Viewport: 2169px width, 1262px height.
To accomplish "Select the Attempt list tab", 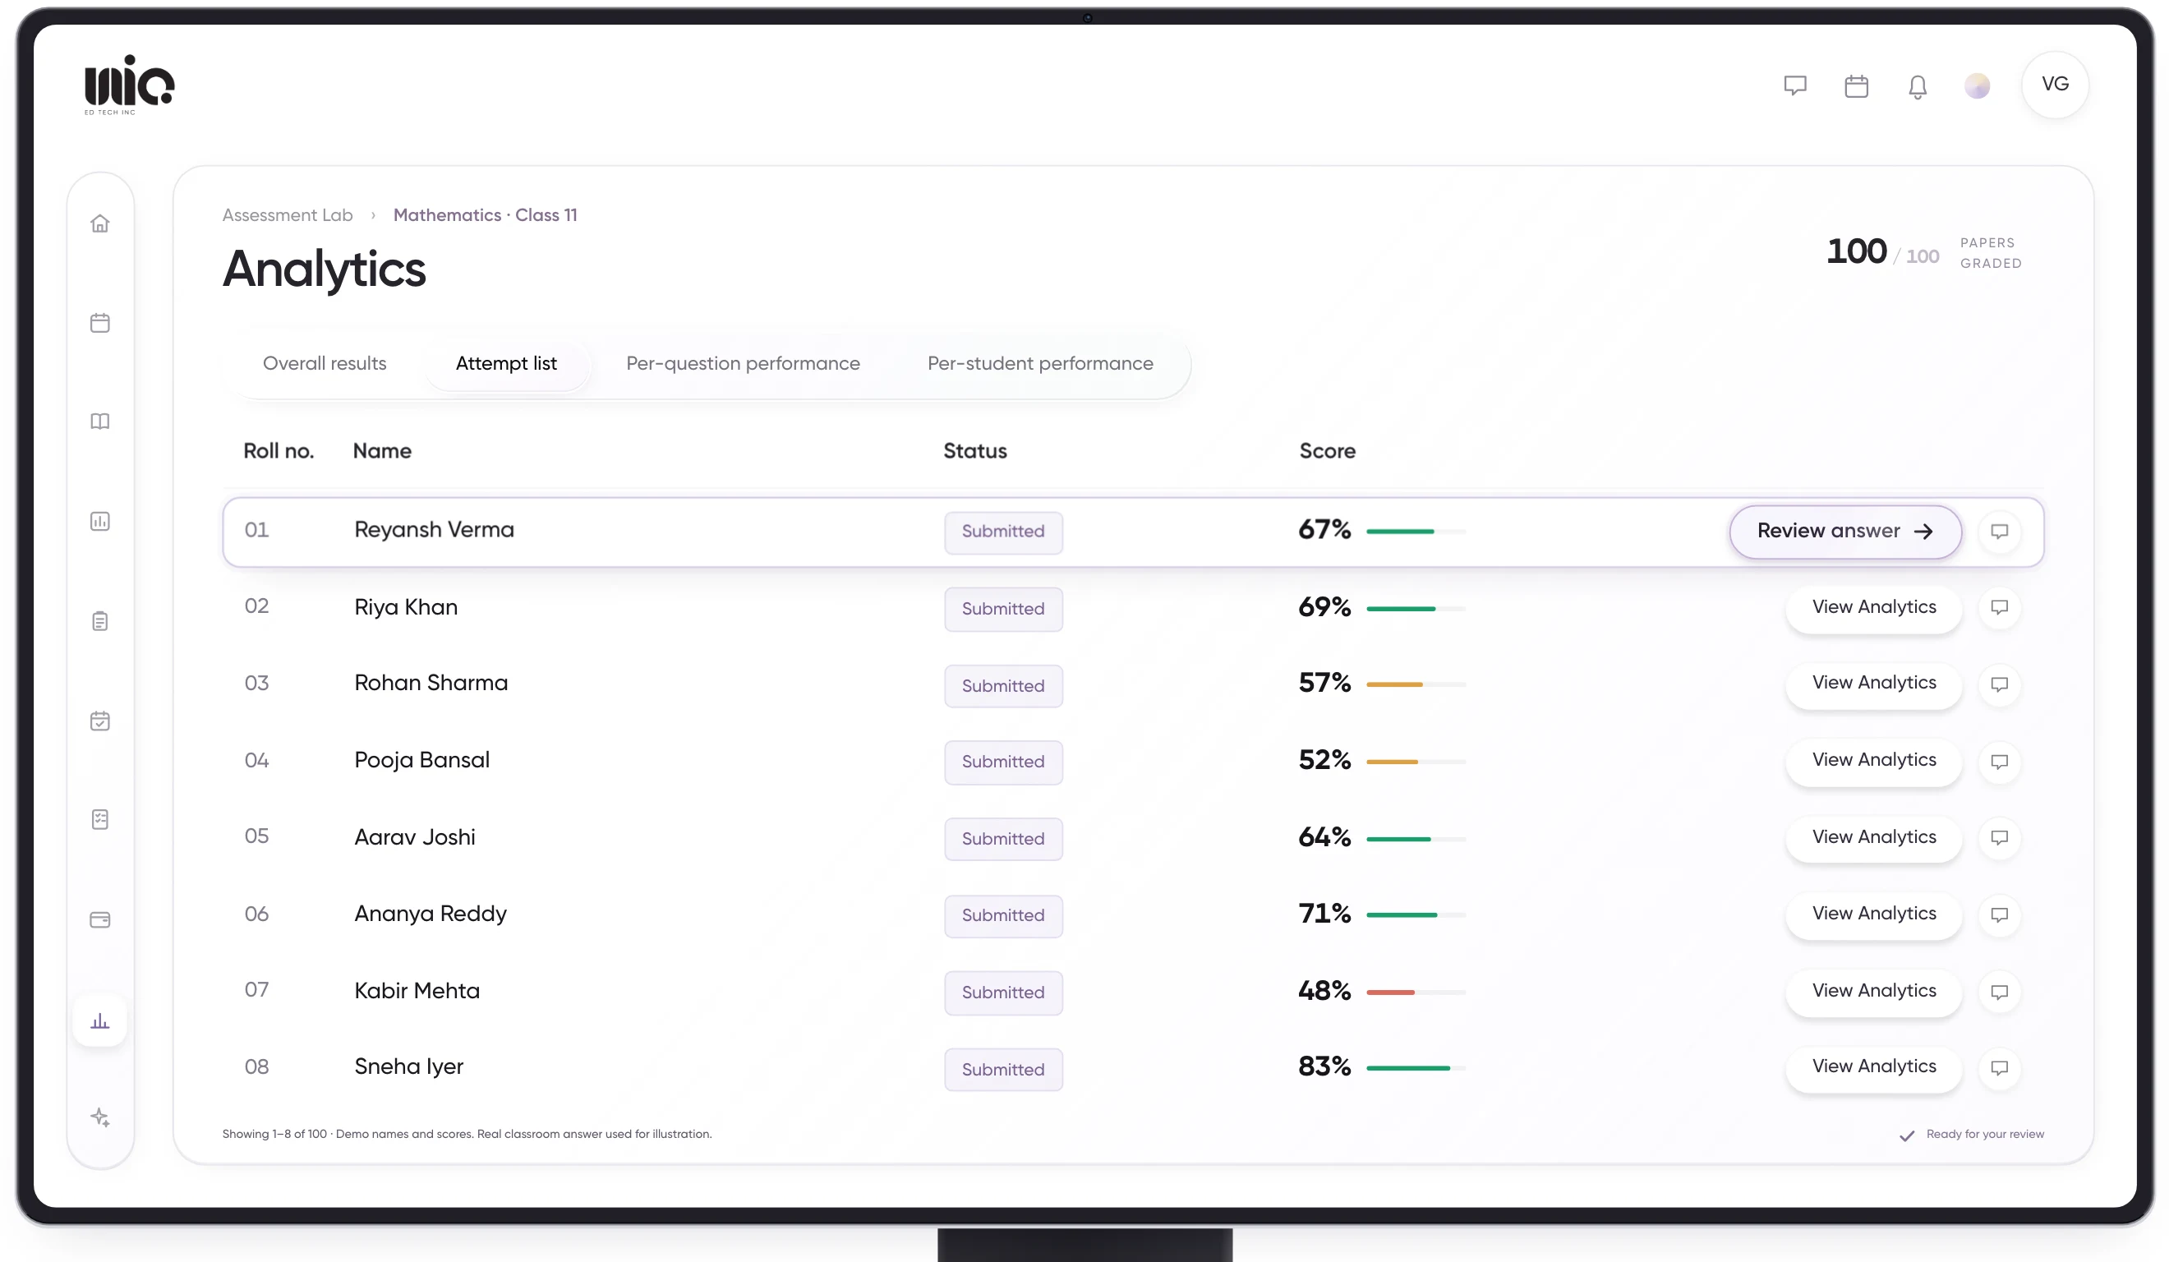I will click(x=506, y=364).
